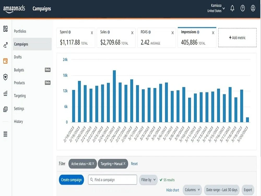Click the bar for 2/18/2023
The height and width of the screenshot is (196, 261).
(x=74, y=106)
